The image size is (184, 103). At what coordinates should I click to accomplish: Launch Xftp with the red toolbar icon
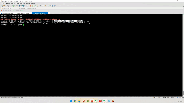30,6
